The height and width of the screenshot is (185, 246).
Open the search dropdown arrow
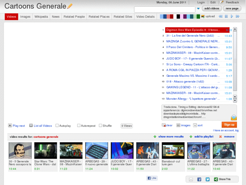coord(198,8)
